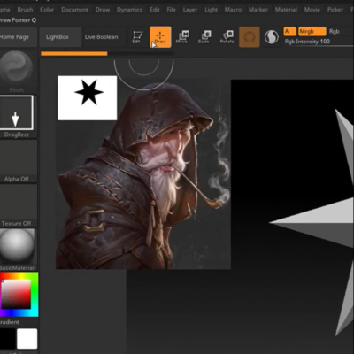Open the Movie menu
354x354 pixels.
(312, 10)
